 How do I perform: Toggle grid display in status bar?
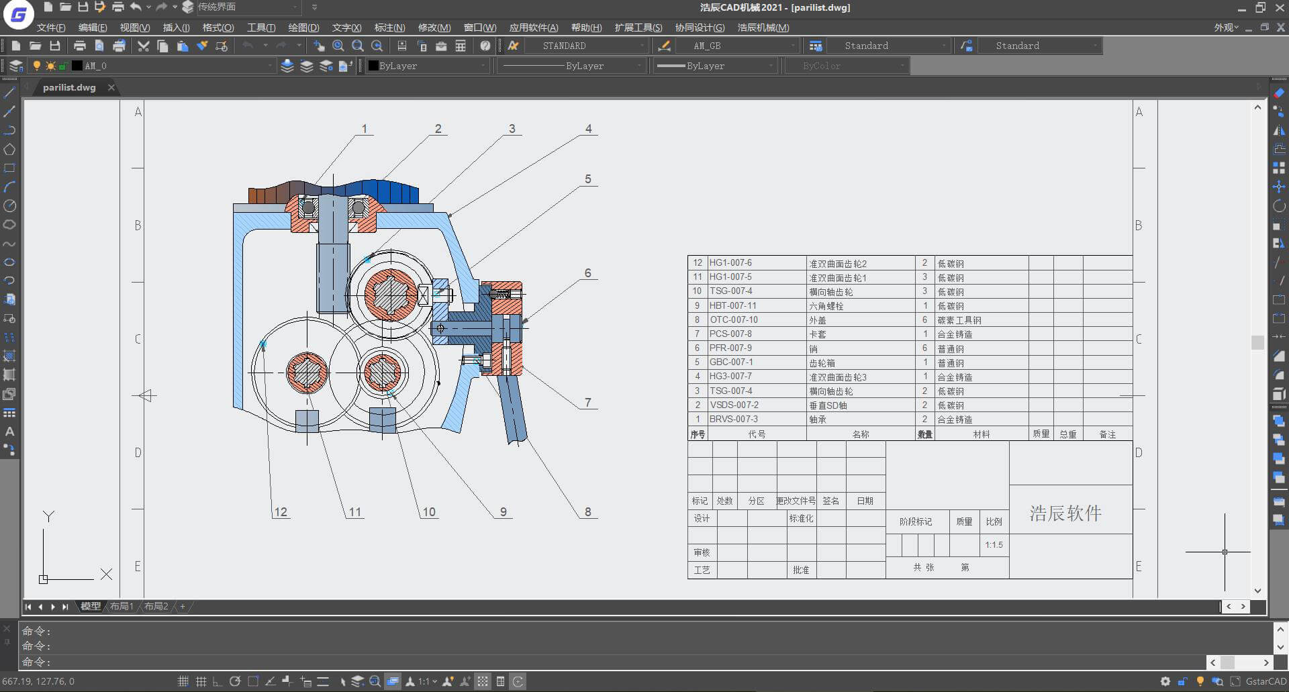click(x=201, y=681)
